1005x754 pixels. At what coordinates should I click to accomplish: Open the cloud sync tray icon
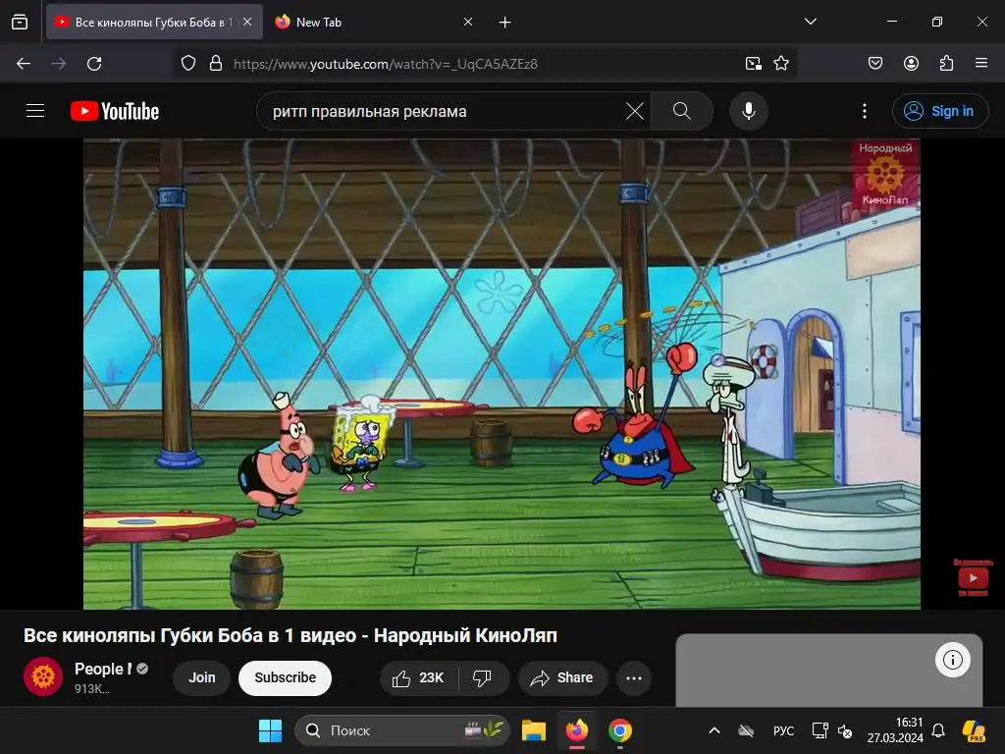(746, 730)
